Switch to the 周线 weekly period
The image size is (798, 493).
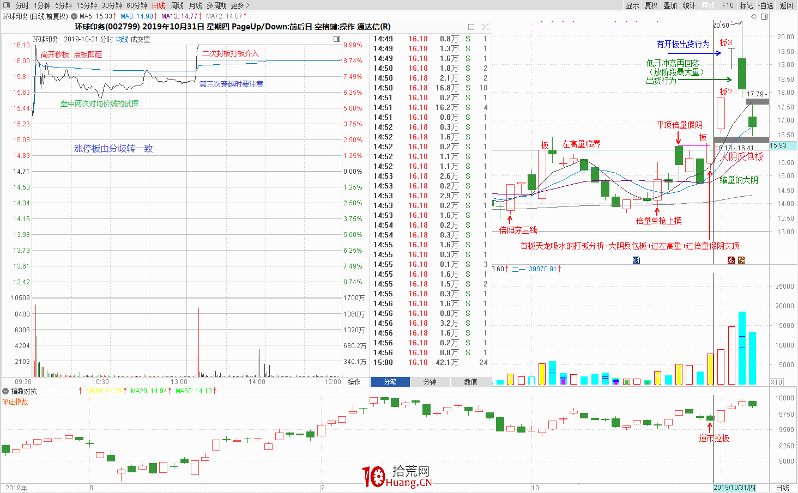coord(177,5)
